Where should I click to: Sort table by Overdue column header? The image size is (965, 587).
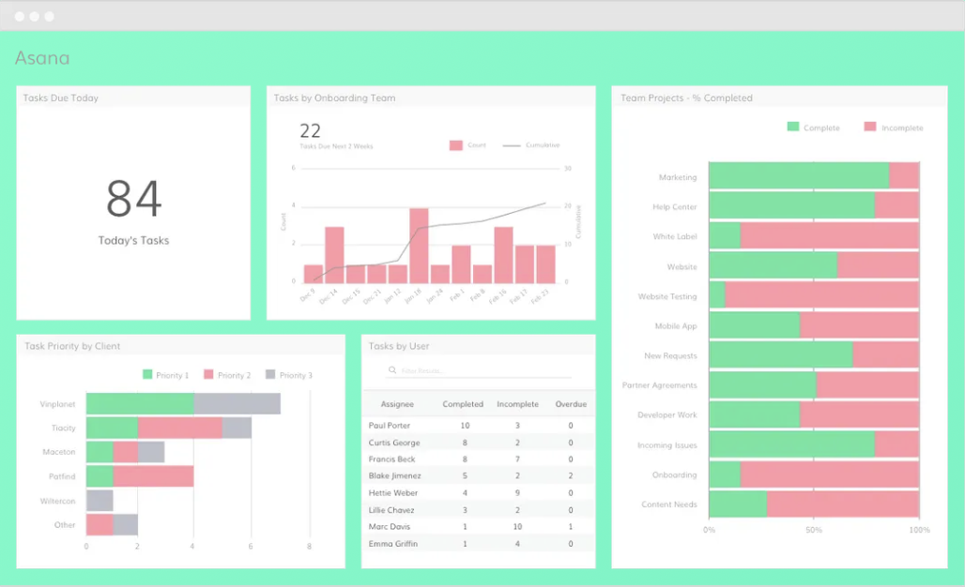pyautogui.click(x=571, y=404)
